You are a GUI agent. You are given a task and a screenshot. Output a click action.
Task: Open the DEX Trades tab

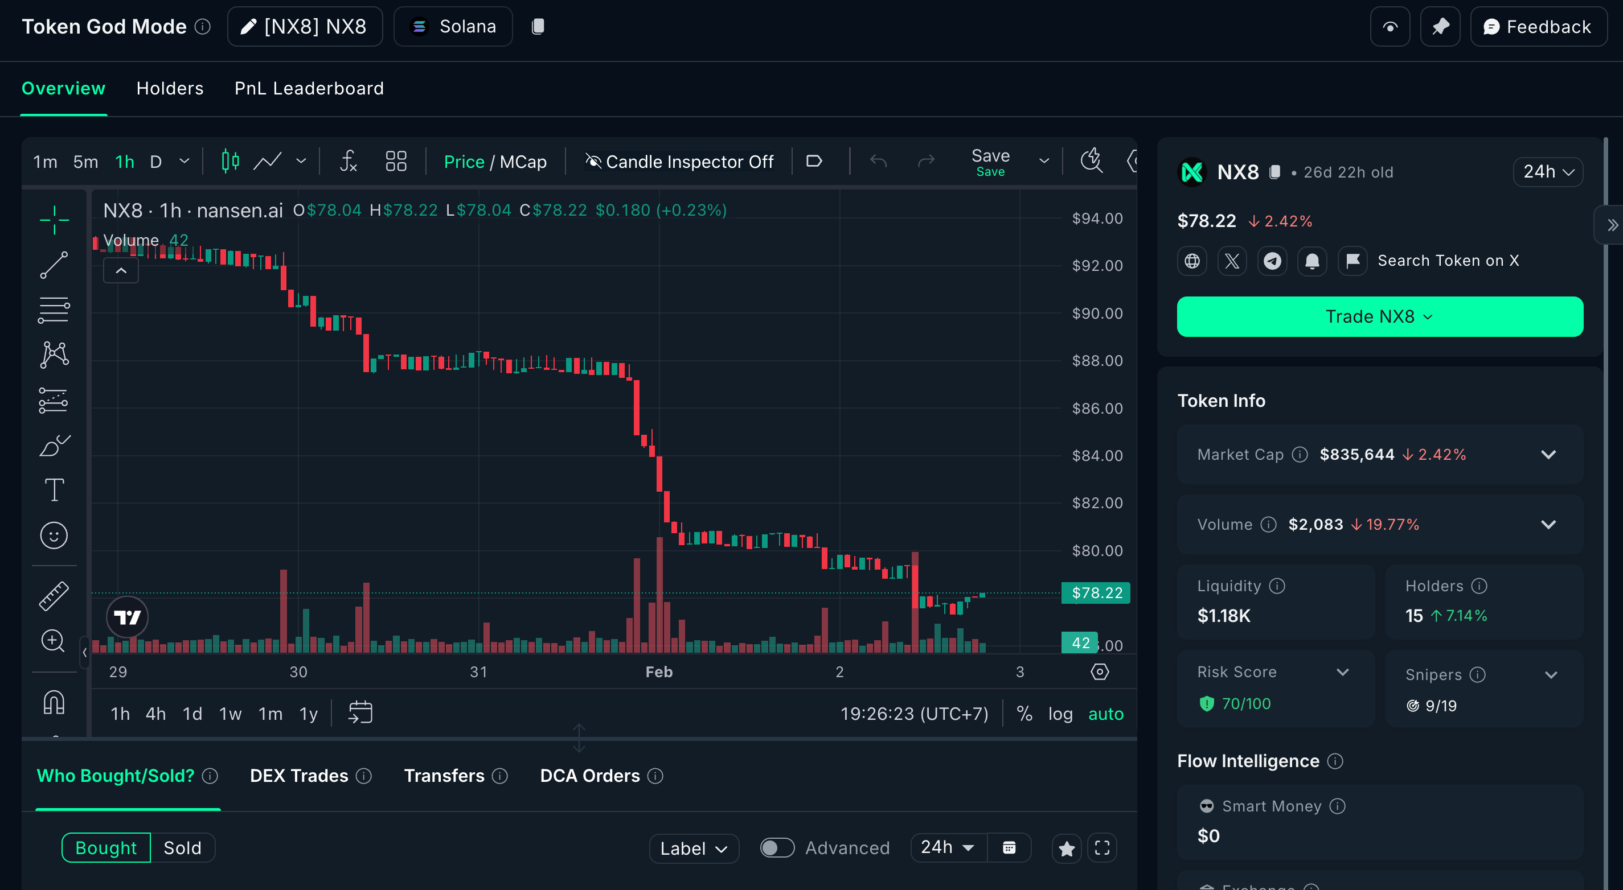coord(298,776)
